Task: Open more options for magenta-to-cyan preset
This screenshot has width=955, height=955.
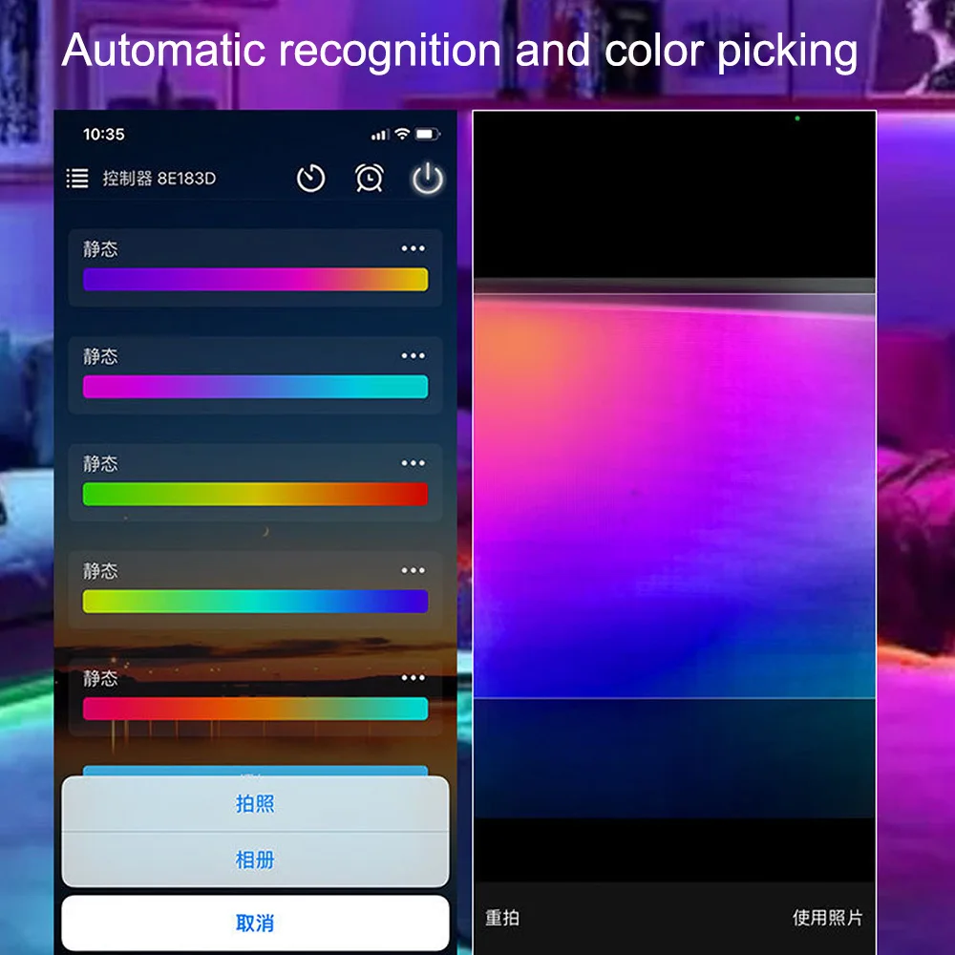Action: click(x=413, y=355)
